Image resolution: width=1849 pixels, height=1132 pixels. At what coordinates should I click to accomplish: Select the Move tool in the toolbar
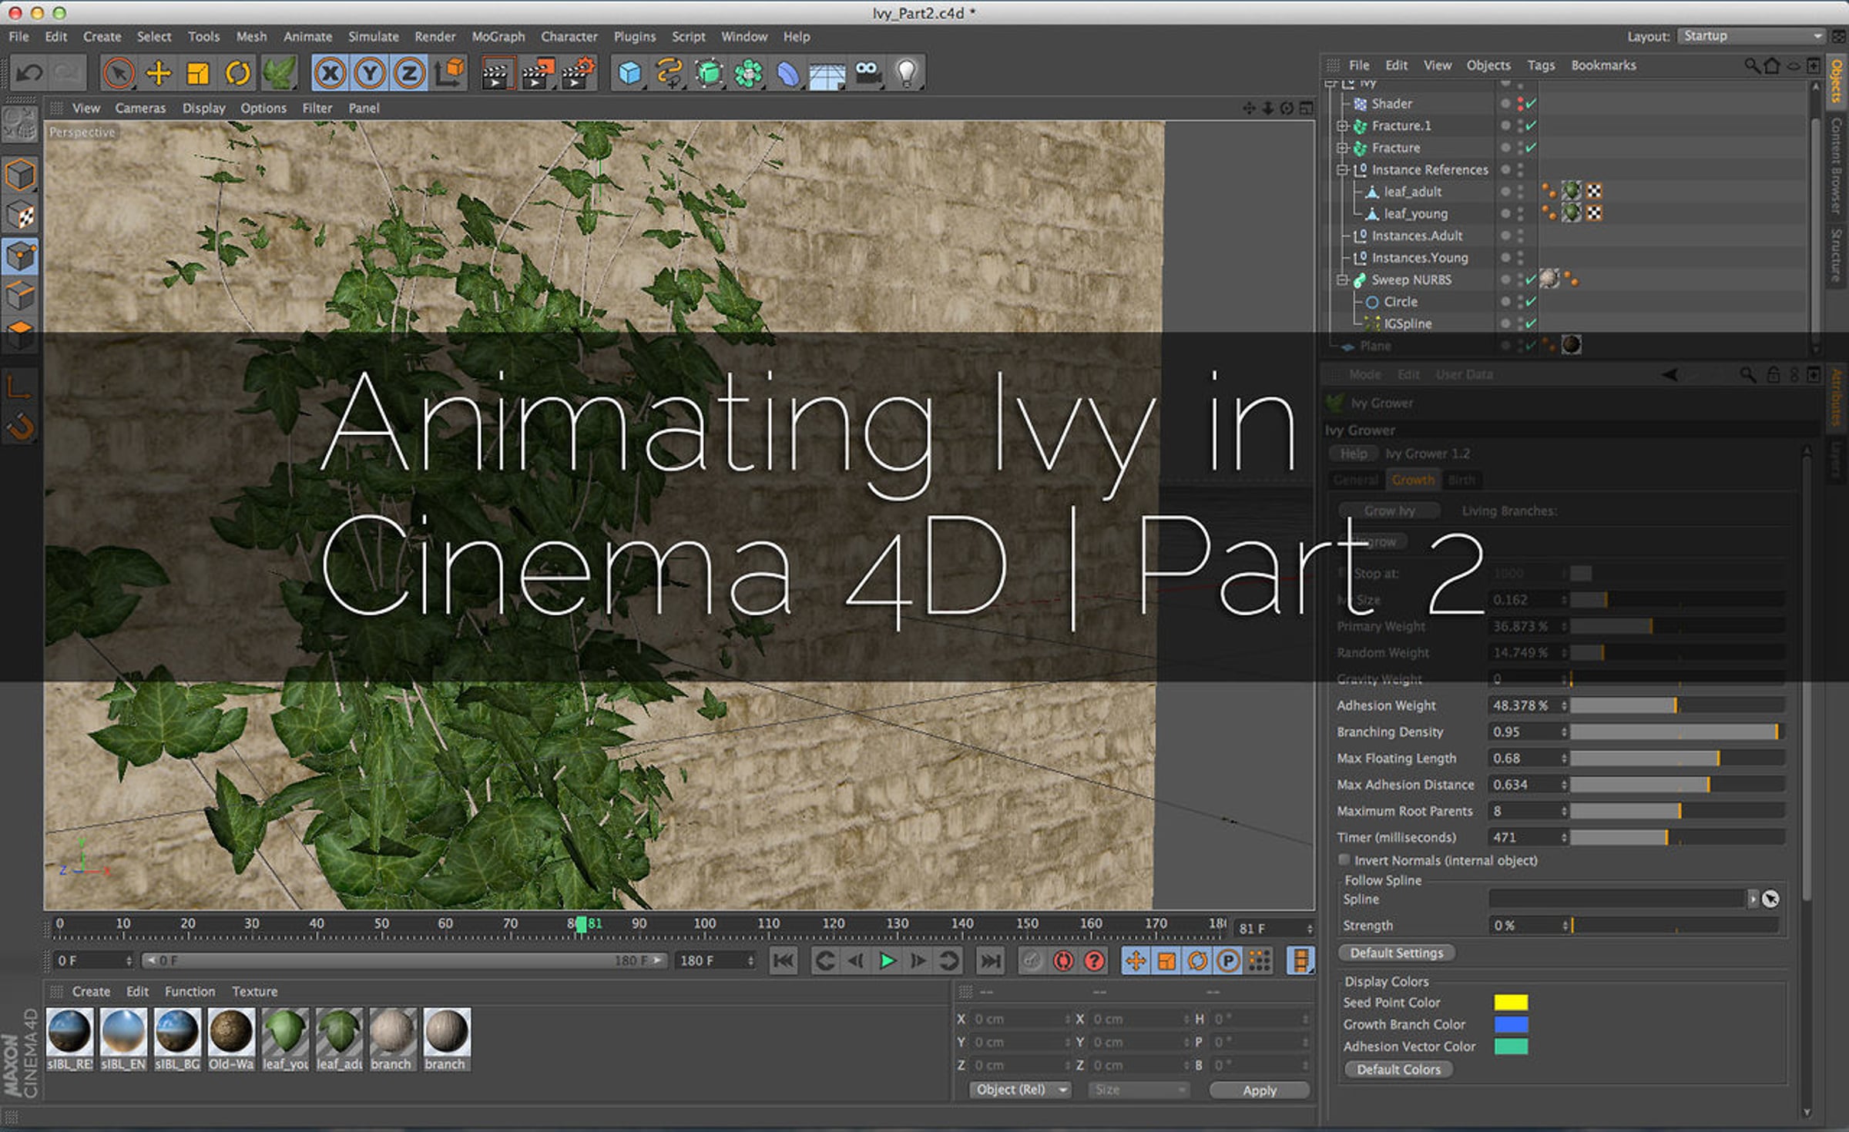158,72
